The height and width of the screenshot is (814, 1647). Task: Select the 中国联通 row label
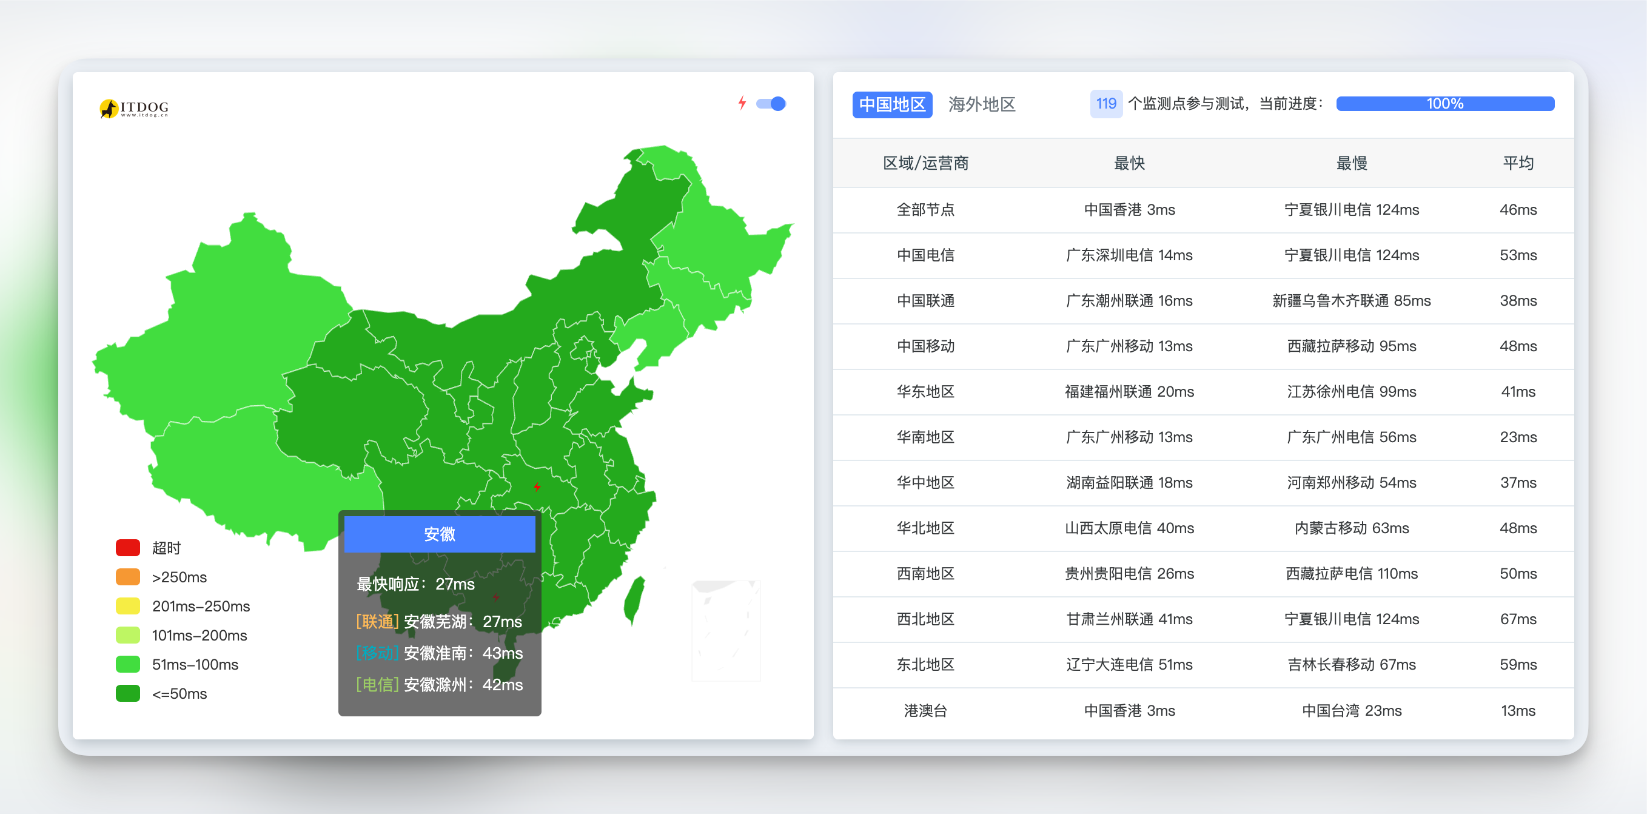pyautogui.click(x=925, y=300)
